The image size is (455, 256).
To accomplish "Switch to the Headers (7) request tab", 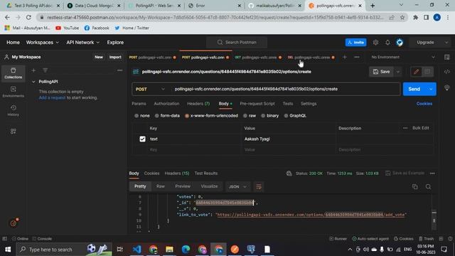I will coord(198,104).
